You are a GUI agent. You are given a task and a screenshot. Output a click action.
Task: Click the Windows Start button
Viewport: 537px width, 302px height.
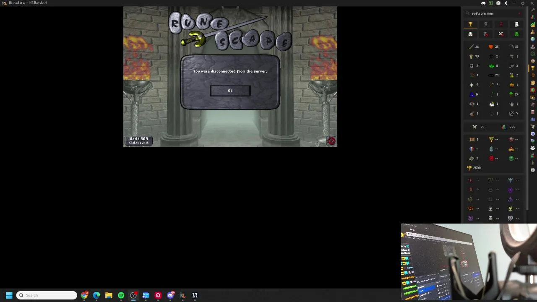pyautogui.click(x=9, y=295)
